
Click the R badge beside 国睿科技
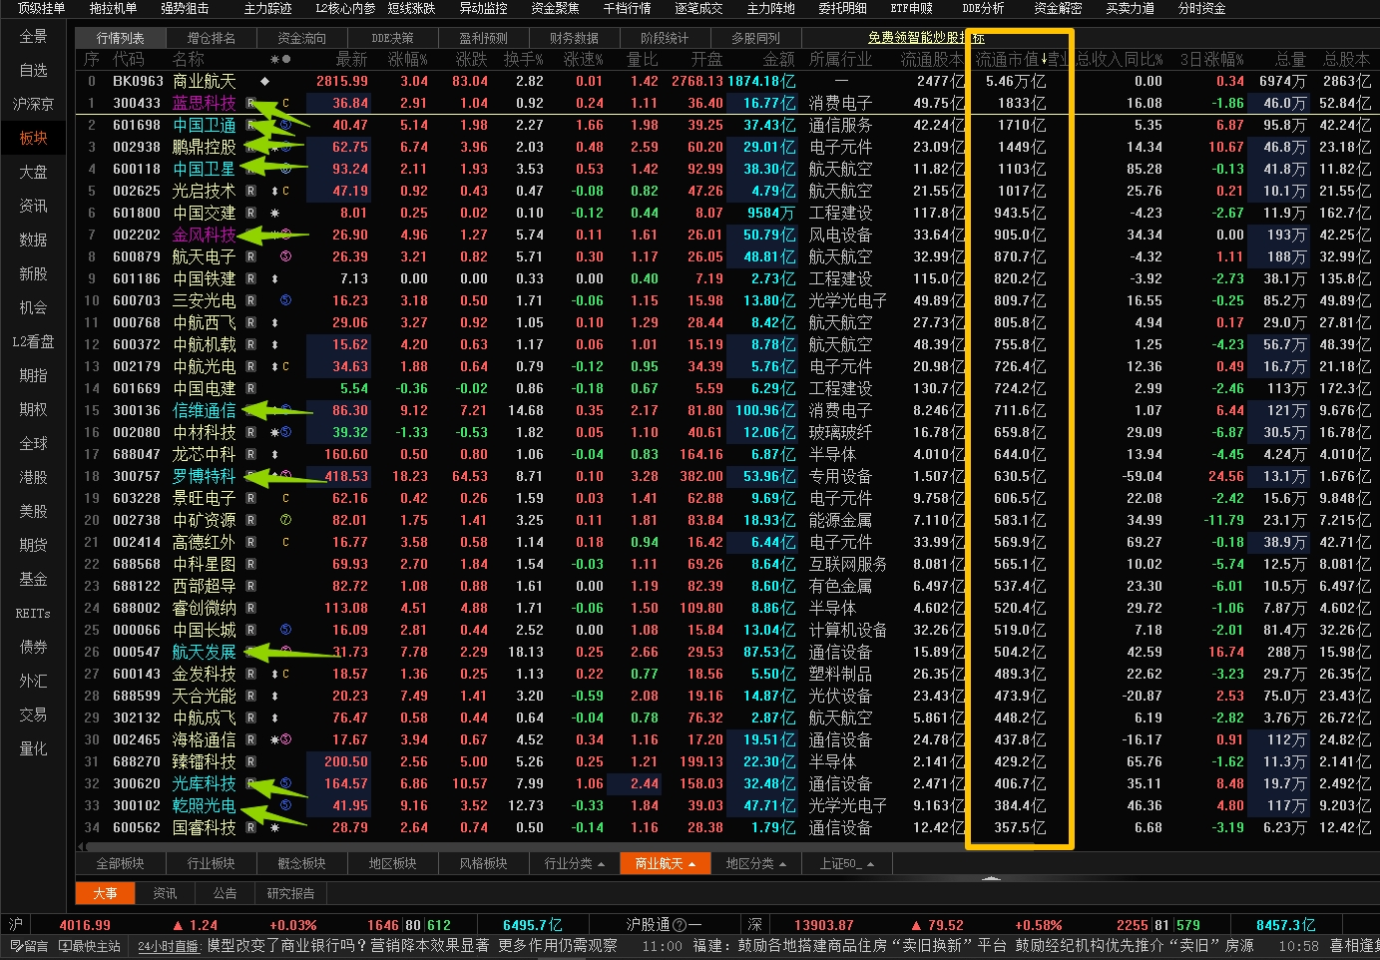[x=251, y=827]
